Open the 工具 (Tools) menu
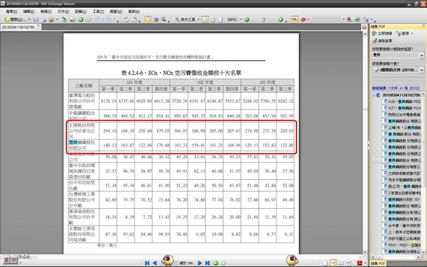Screen dimensions: 427x267 point(98,11)
